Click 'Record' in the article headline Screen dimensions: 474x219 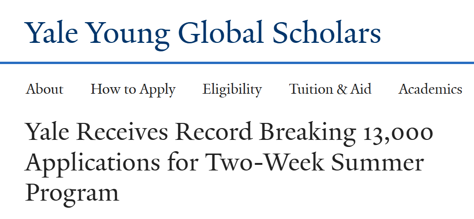click(x=213, y=132)
